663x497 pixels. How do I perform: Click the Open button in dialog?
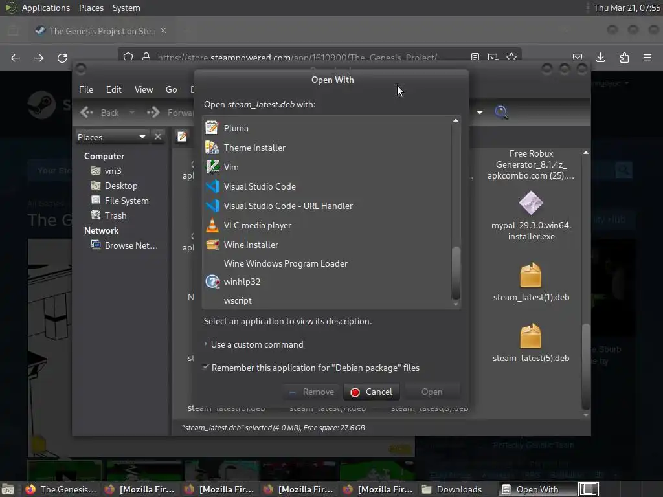point(432,392)
